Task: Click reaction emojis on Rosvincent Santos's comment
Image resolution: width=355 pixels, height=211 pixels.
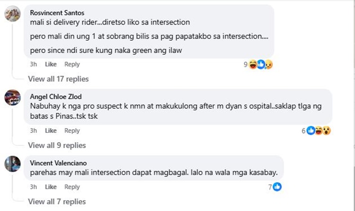Action: 260,64
